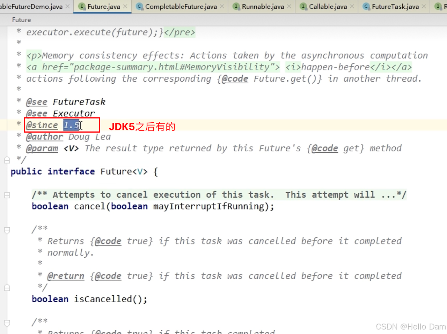Image resolution: width=447 pixels, height=334 pixels.
Task: Click the cancel(boolean mayInterruptIfRunning) method
Action: point(153,206)
